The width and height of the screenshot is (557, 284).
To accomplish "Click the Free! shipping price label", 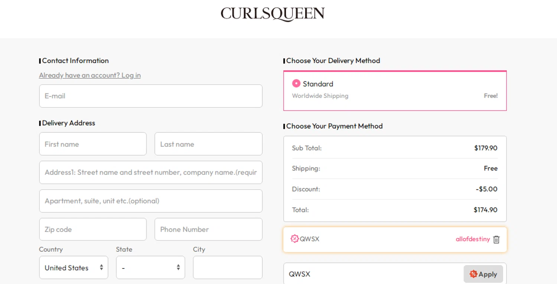I will pos(491,96).
